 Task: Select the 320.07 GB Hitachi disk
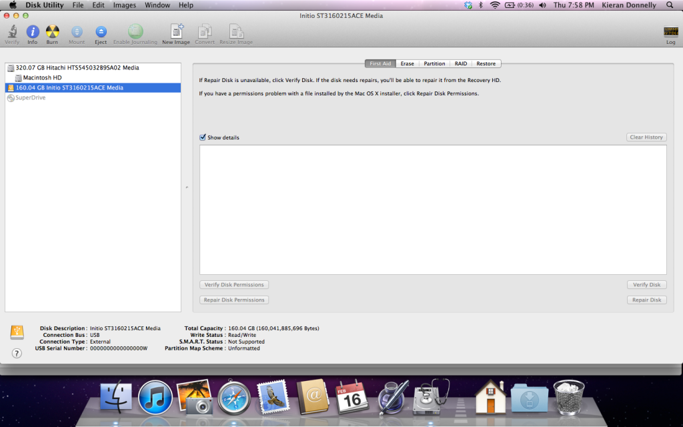93,67
